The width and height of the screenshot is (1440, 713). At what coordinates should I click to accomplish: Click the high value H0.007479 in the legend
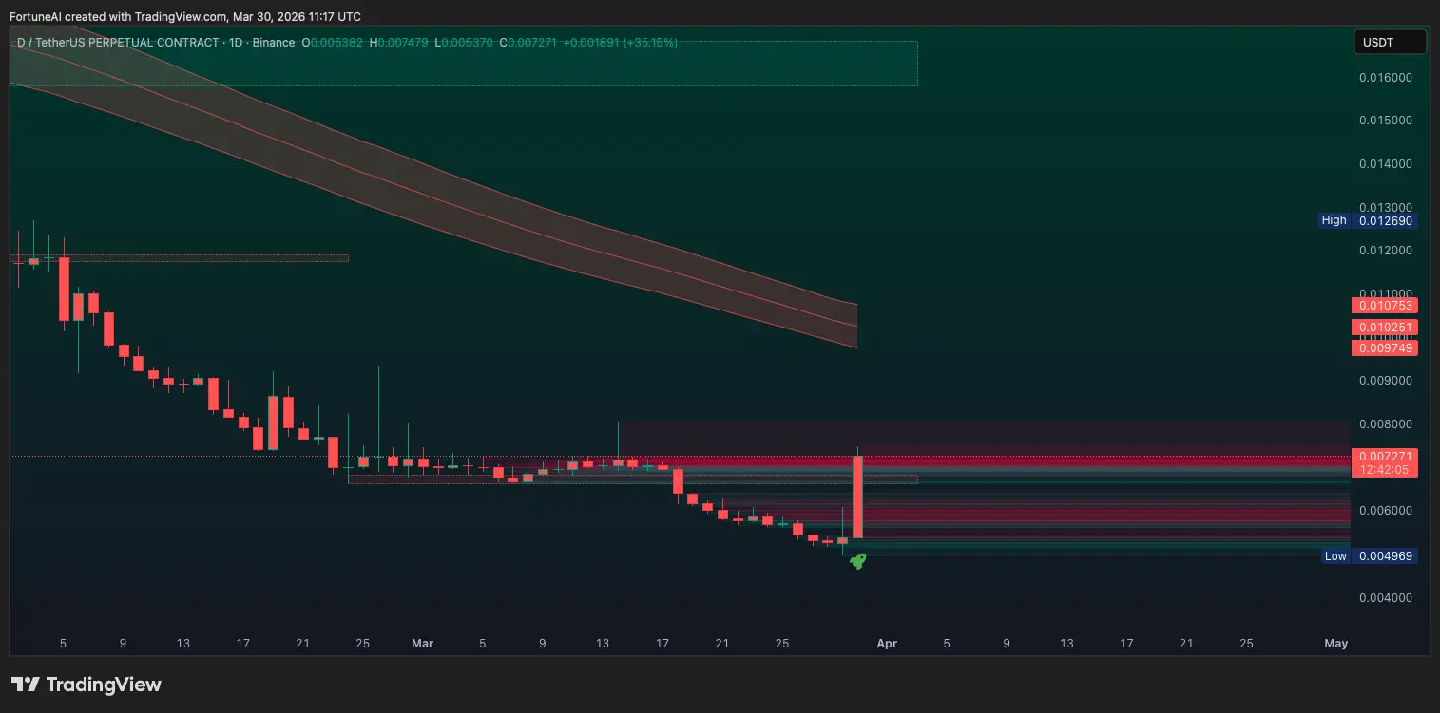click(x=399, y=43)
